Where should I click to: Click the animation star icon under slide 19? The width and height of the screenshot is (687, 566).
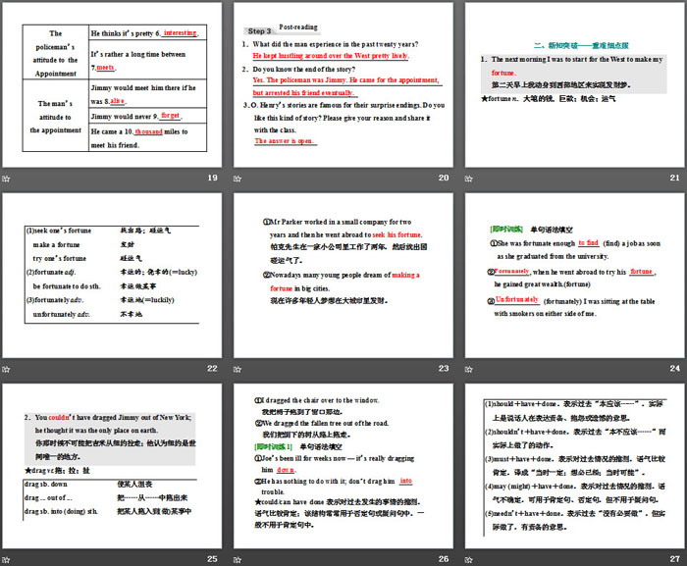[6, 178]
